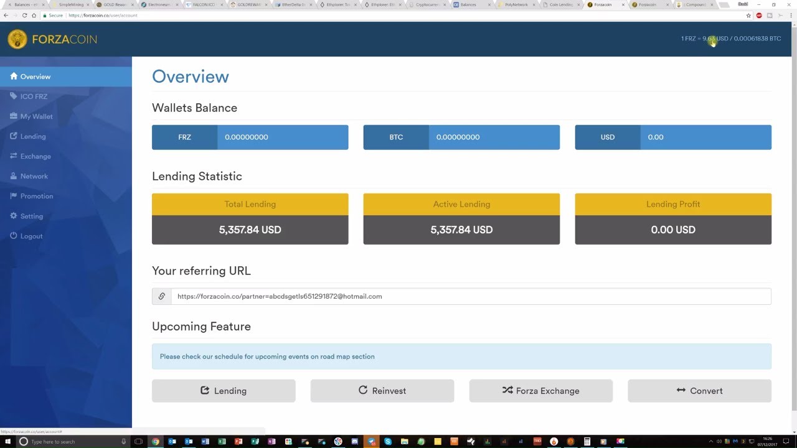Go back with the browser back arrow
797x448 pixels.
point(6,15)
